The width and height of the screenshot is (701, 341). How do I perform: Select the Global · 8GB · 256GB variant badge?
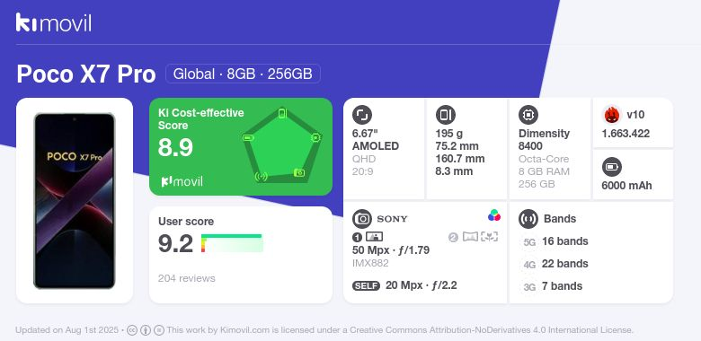tap(243, 74)
